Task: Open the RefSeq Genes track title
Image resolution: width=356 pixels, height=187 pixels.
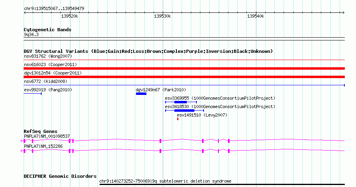Action: [x=40, y=131]
